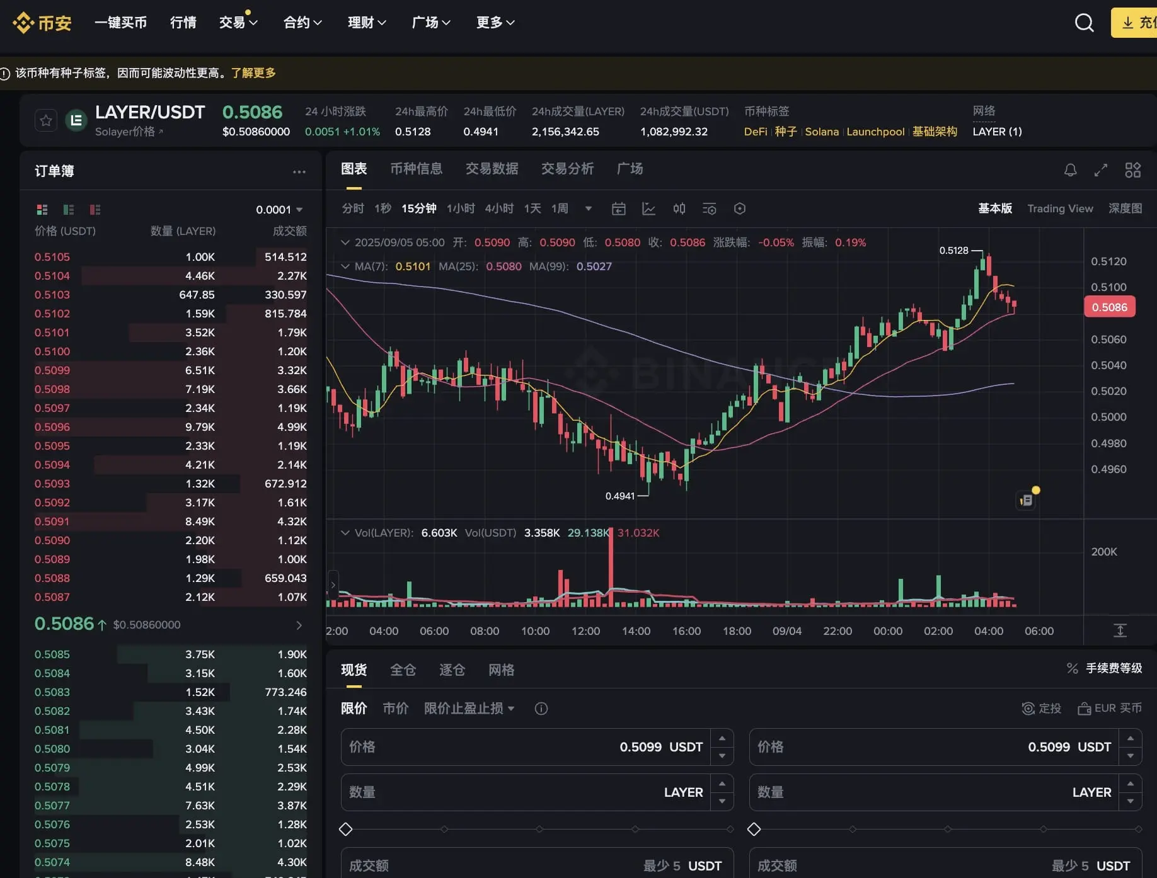This screenshot has height=878, width=1157.
Task: Click the EUR 买币 link
Action: coord(1110,709)
